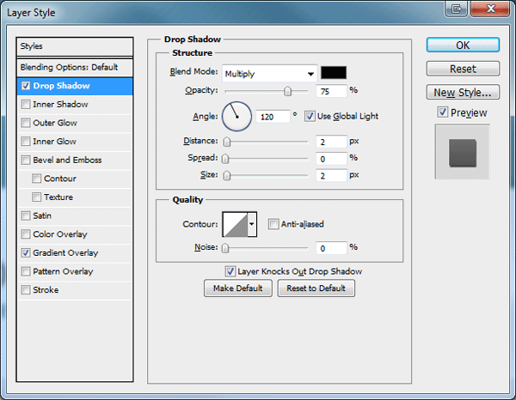Click the Opacity value field
The image size is (516, 400).
click(331, 91)
